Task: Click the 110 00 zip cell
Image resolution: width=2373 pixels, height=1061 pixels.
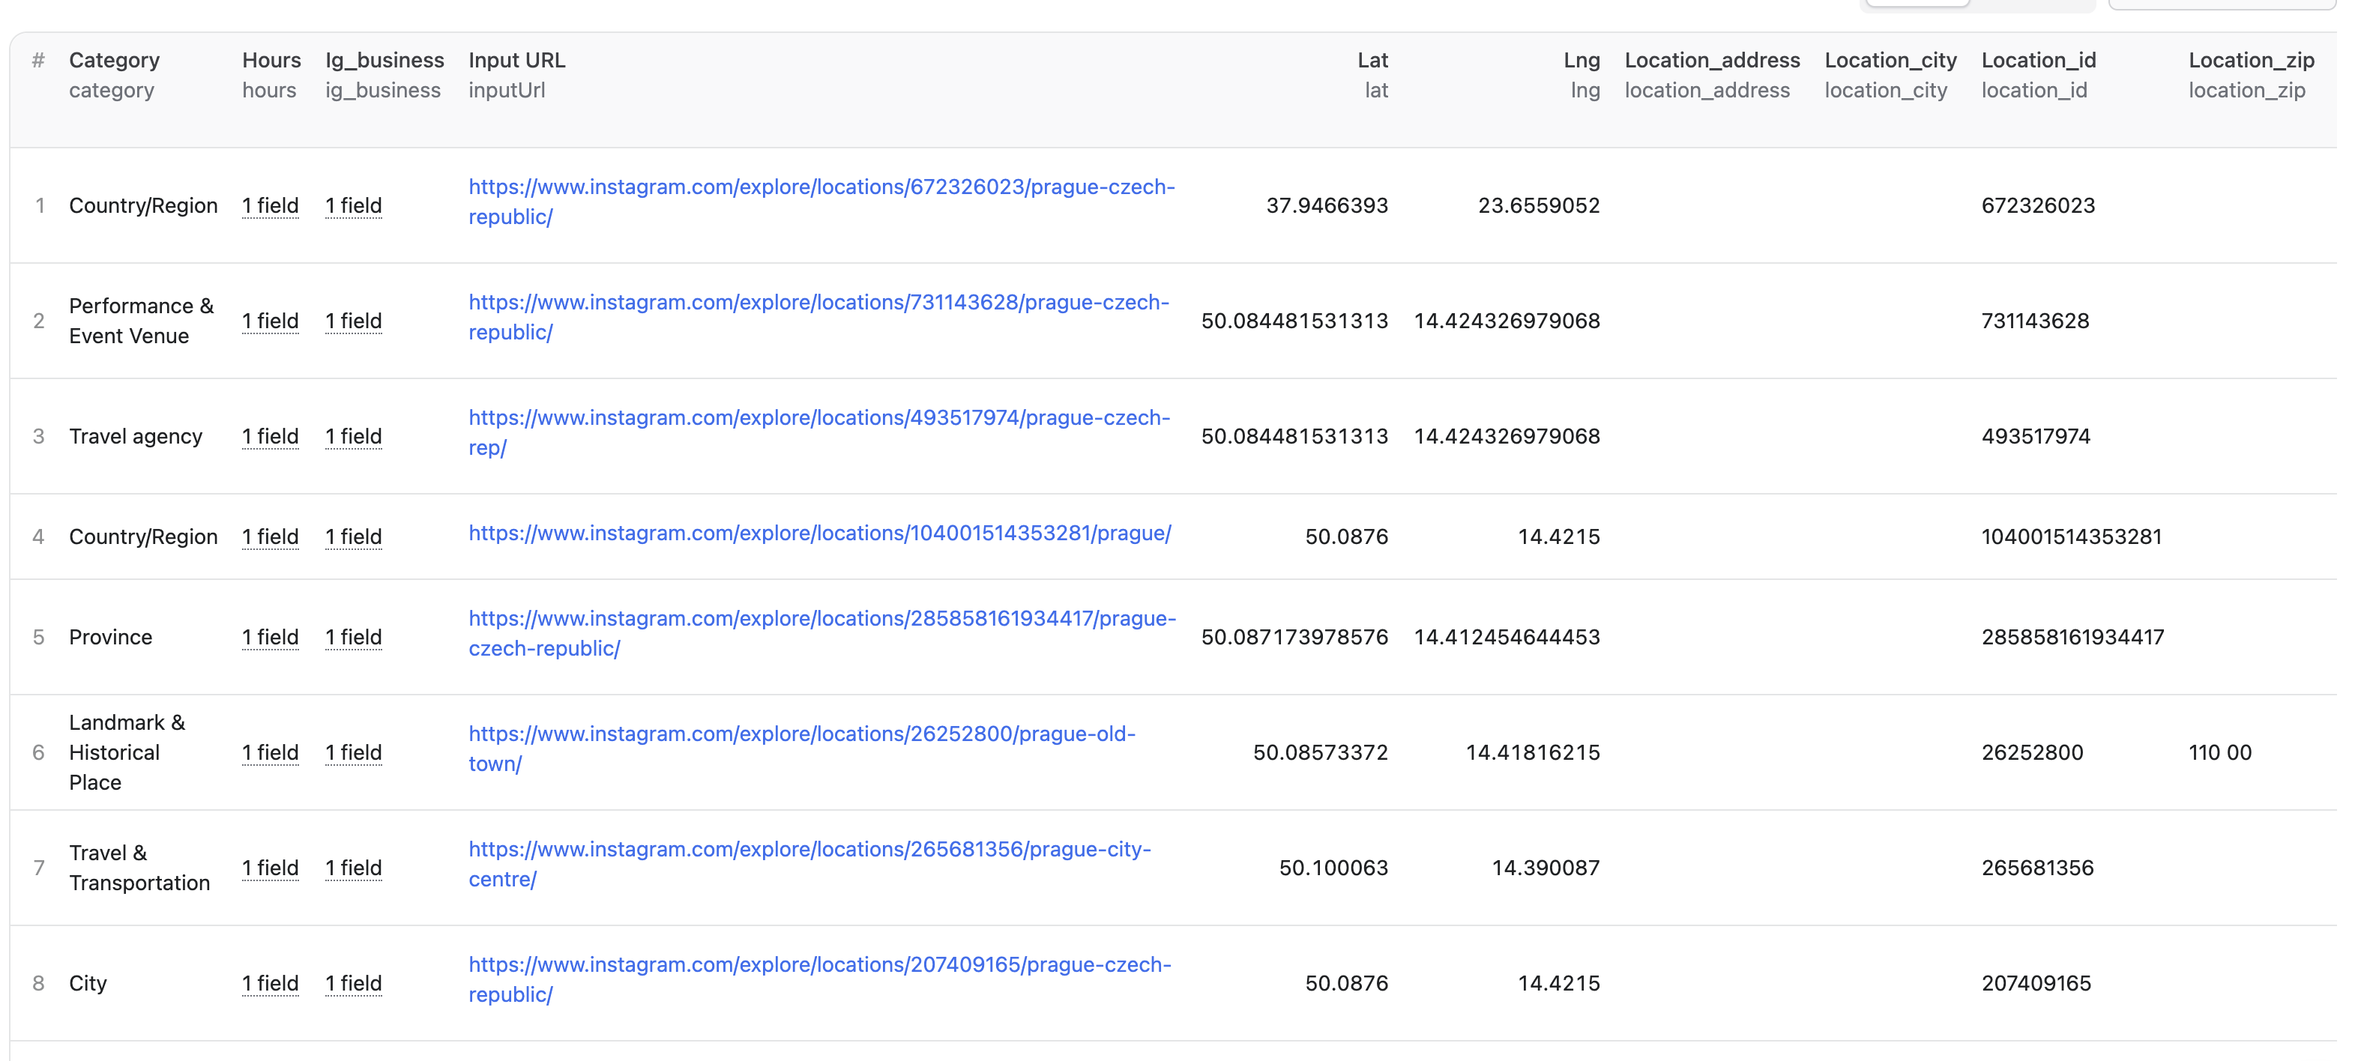Action: pyautogui.click(x=2219, y=752)
